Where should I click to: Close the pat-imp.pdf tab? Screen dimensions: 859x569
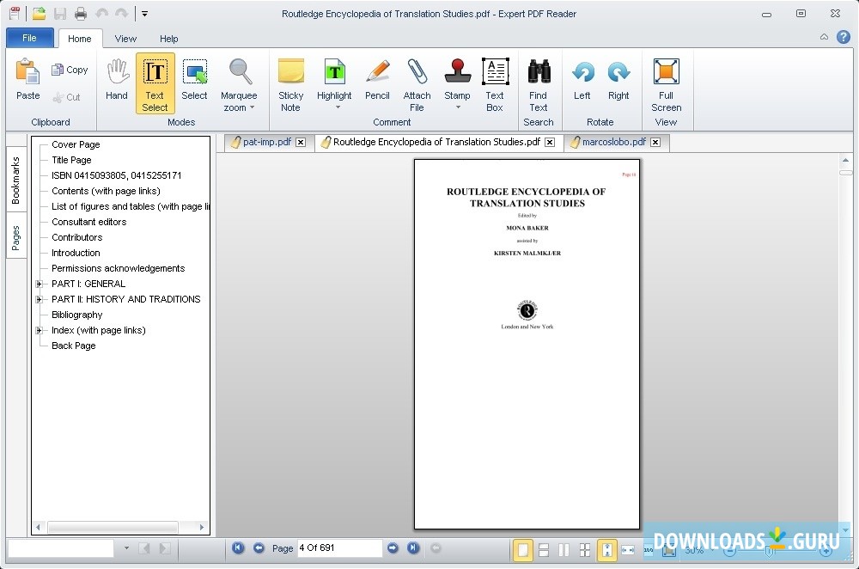(x=301, y=142)
